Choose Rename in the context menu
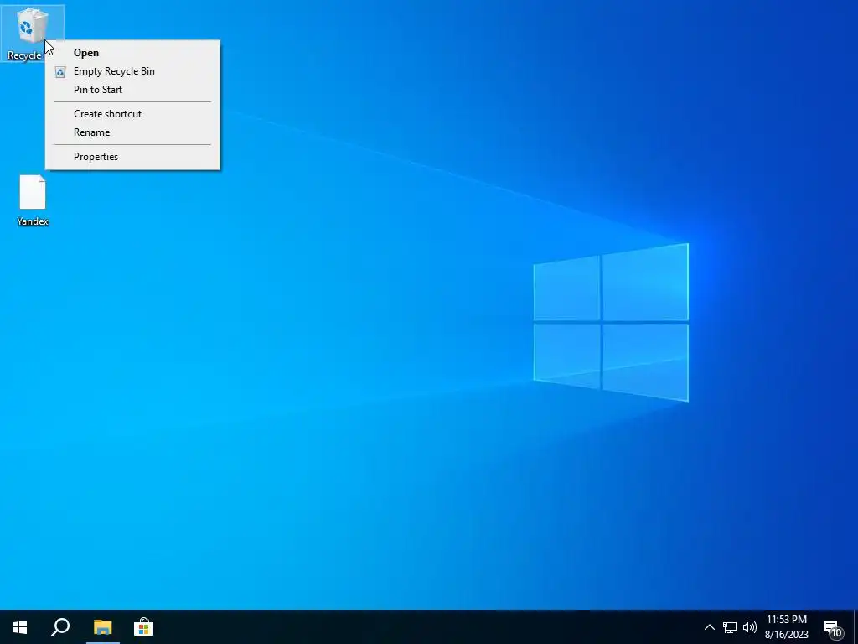Image resolution: width=858 pixels, height=644 pixels. pyautogui.click(x=132, y=132)
